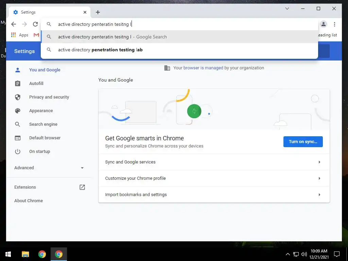Close the Settings tab
This screenshot has width=348, height=261.
click(85, 12)
